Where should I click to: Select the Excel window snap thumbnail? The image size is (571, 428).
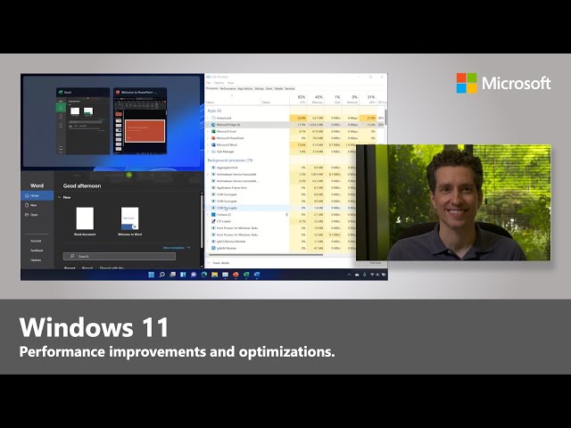click(x=83, y=121)
